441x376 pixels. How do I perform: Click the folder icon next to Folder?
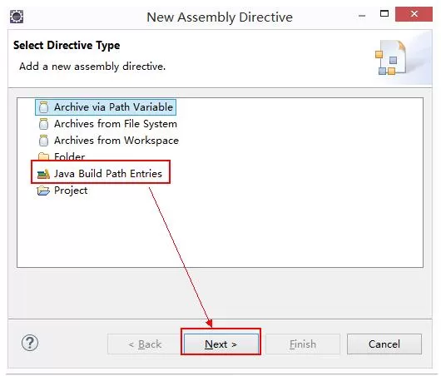click(43, 156)
